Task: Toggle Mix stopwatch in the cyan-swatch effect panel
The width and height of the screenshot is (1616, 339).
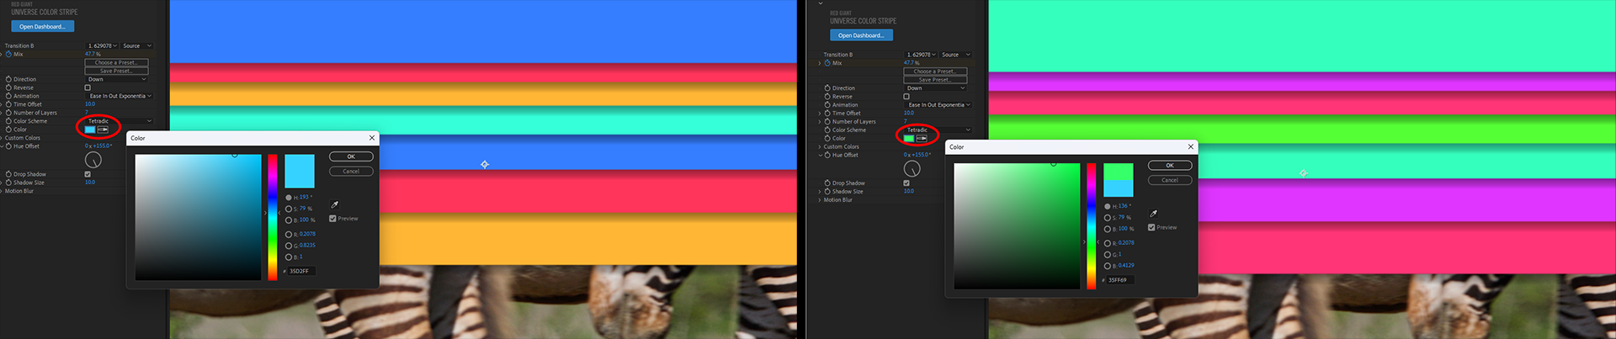Action: pyautogui.click(x=8, y=54)
